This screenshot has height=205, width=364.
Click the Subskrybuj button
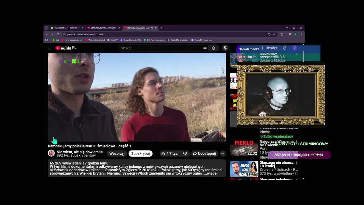tap(140, 153)
